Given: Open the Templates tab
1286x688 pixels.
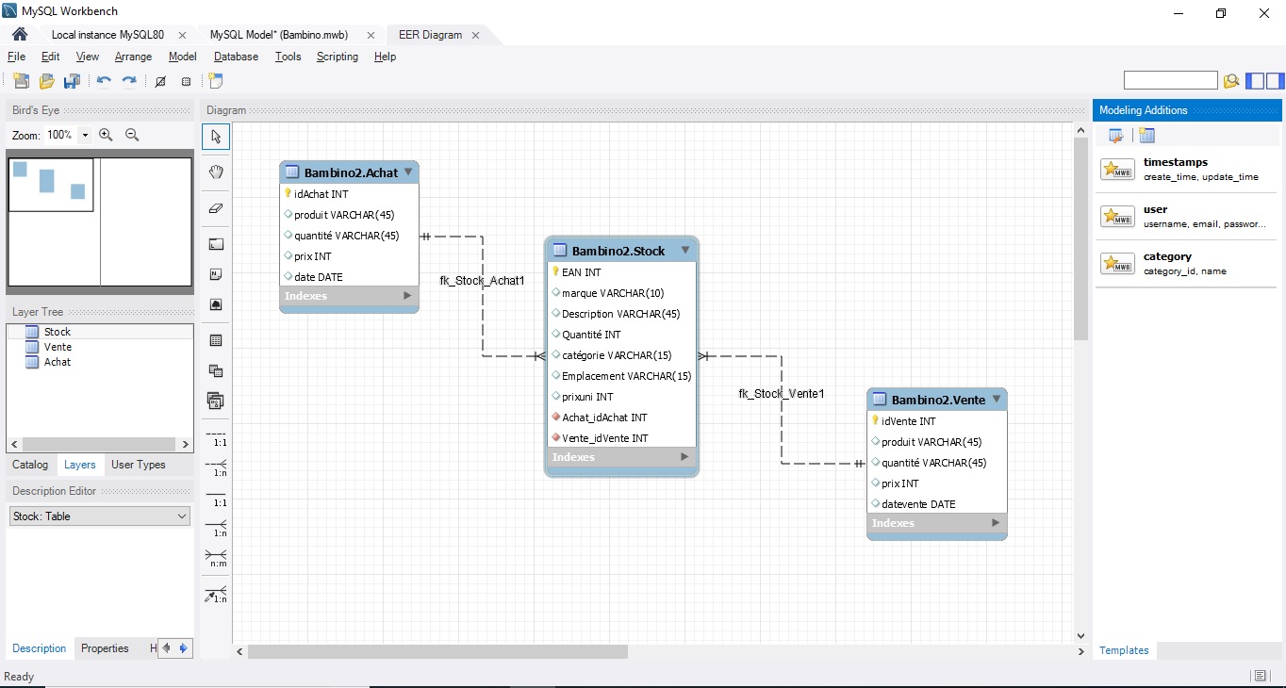Looking at the screenshot, I should pyautogui.click(x=1124, y=650).
